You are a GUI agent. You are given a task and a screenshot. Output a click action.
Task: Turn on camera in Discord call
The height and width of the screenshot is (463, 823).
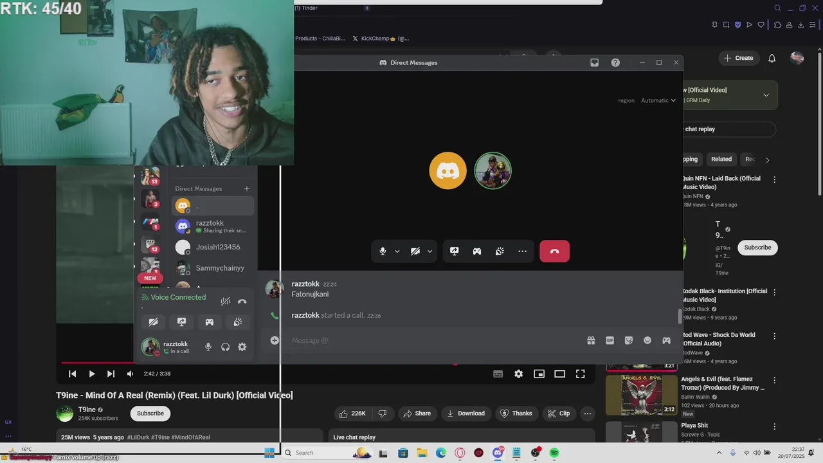(x=415, y=251)
